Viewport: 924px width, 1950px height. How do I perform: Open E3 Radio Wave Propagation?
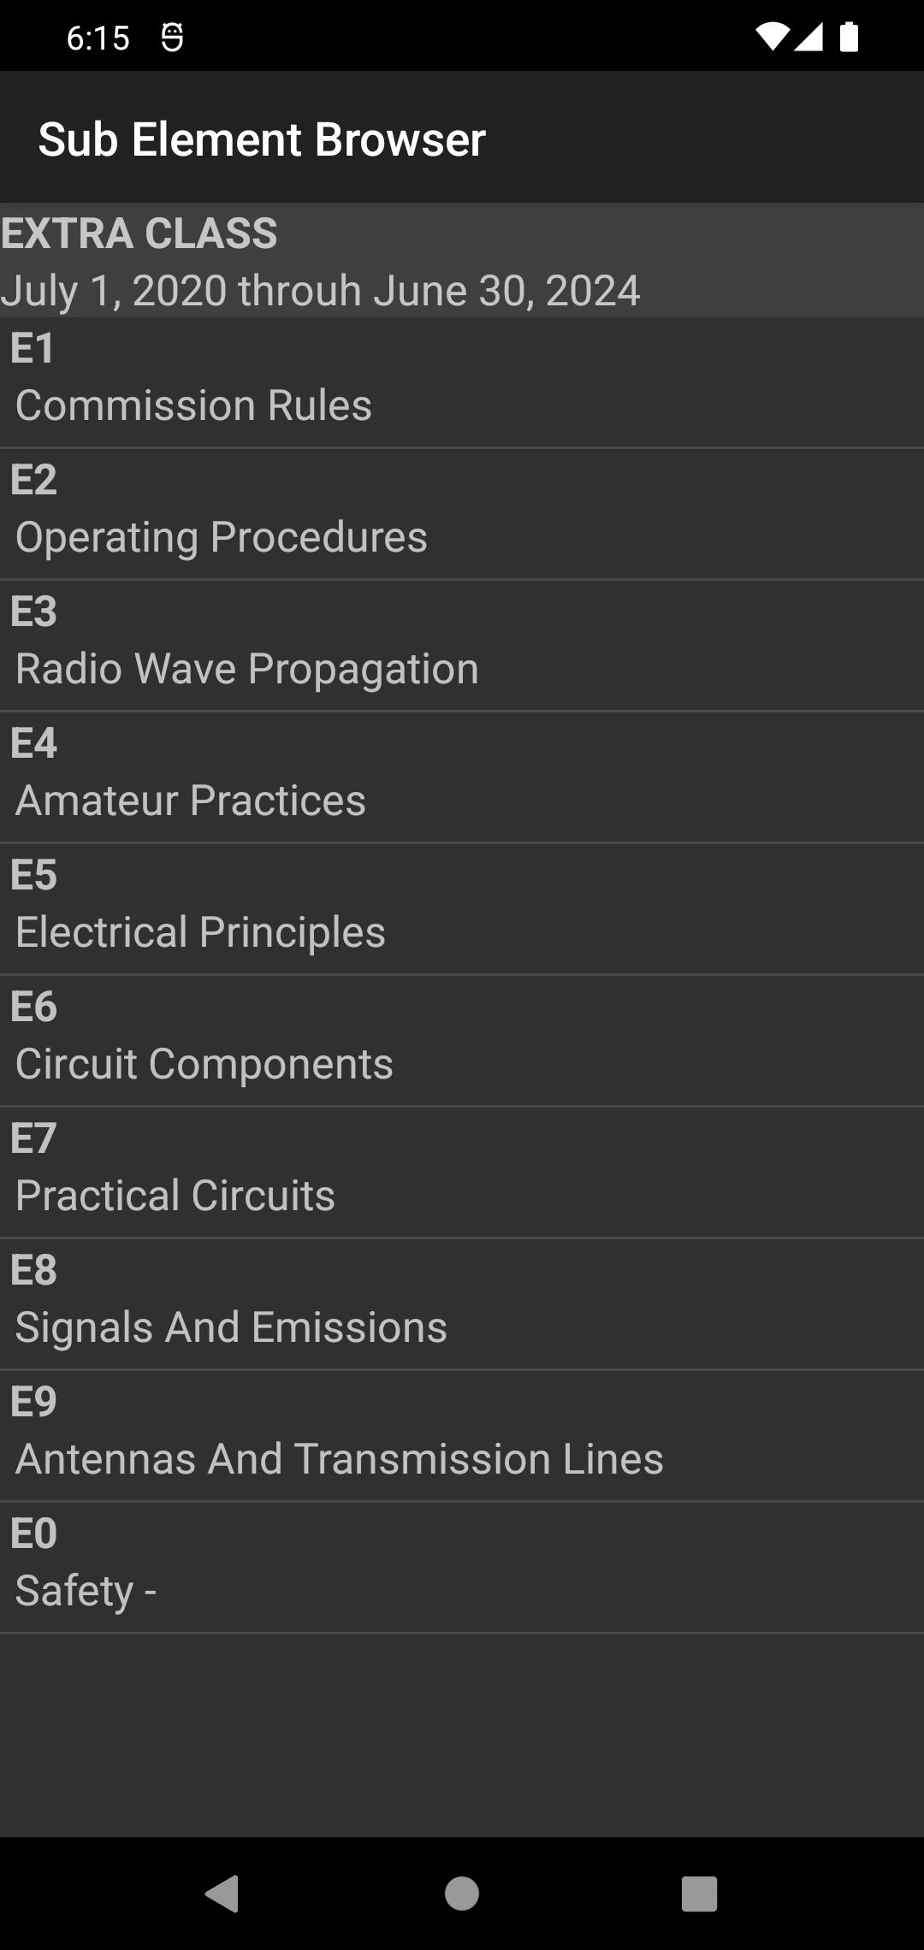(462, 645)
